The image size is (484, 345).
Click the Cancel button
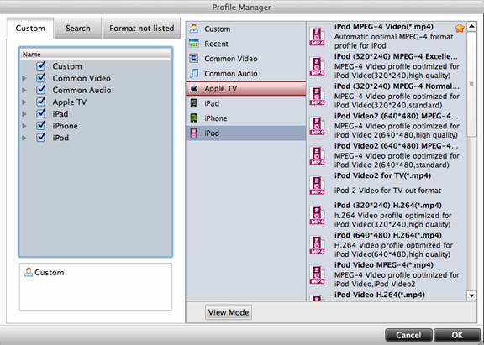[x=408, y=335]
